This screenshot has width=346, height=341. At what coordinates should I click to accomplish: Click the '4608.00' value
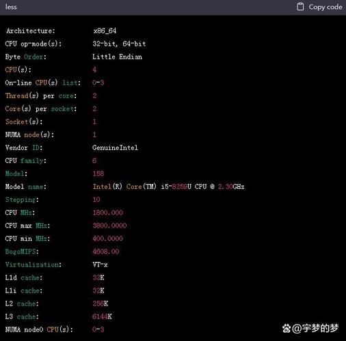[x=106, y=252]
